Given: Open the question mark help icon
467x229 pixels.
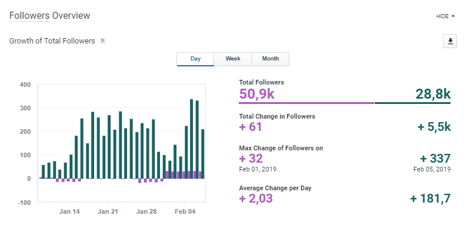Looking at the screenshot, I should 102,41.
